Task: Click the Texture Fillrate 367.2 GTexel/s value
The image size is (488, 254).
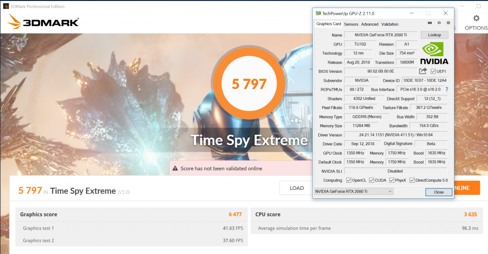Action: (x=428, y=107)
